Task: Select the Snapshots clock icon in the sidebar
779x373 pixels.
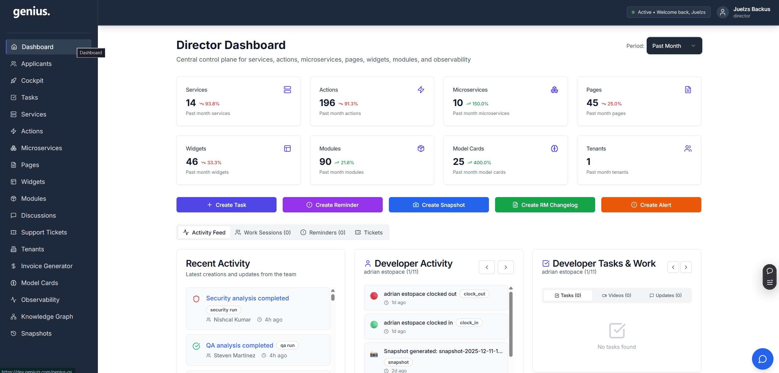Action: point(14,333)
